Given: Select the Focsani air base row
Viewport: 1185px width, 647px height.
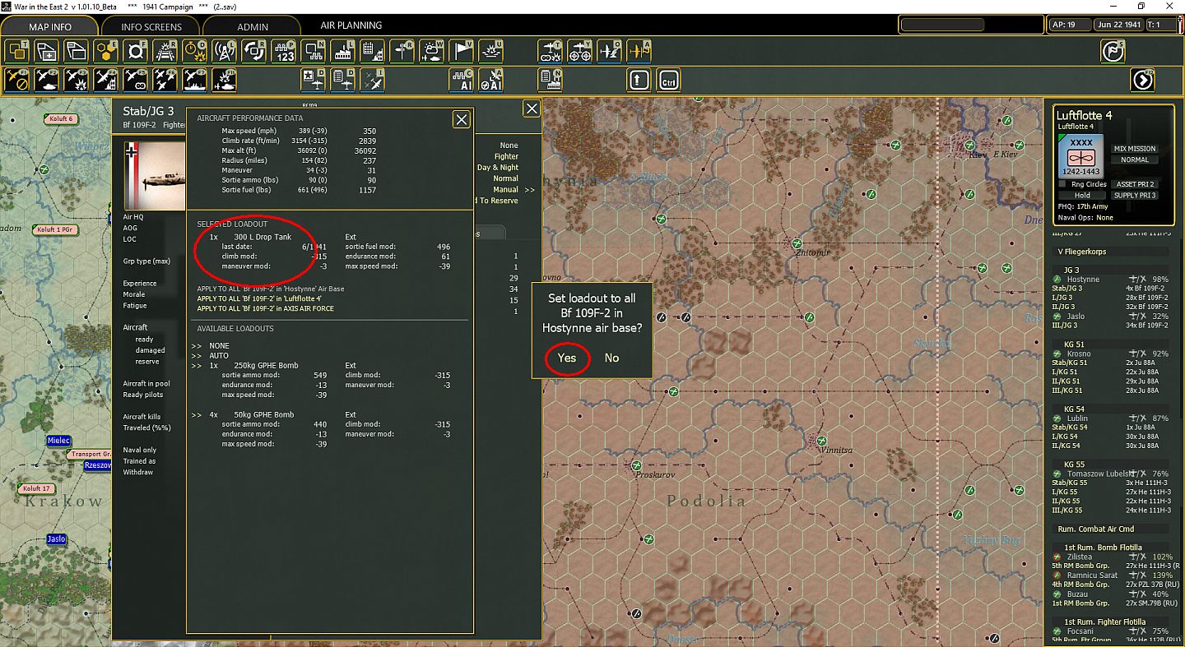Looking at the screenshot, I should [1111, 631].
